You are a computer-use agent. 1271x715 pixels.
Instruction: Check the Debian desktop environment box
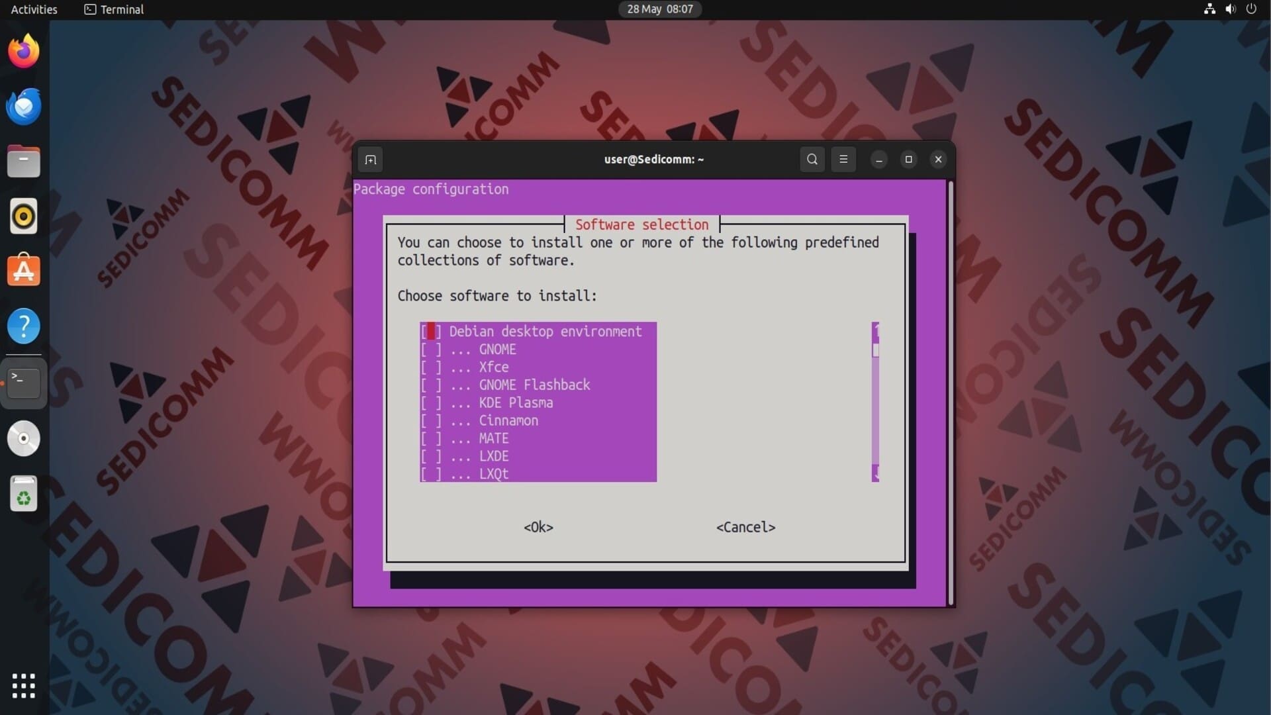pos(430,332)
